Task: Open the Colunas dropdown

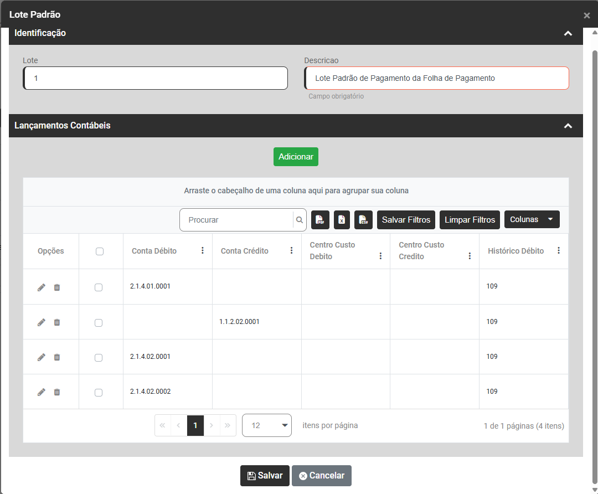Action: click(532, 219)
